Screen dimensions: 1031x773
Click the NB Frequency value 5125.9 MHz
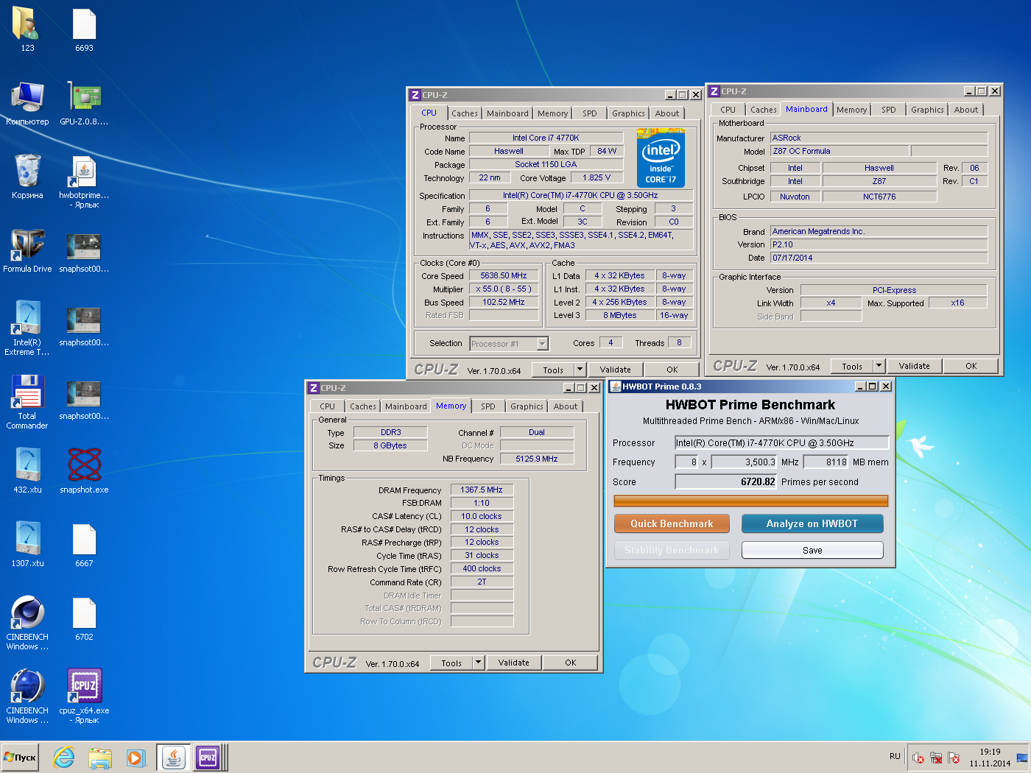pyautogui.click(x=537, y=459)
